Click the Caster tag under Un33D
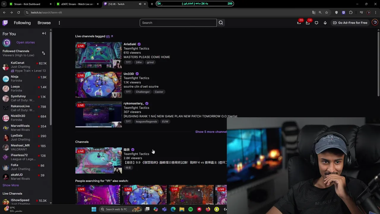The image size is (380, 214). [x=159, y=92]
